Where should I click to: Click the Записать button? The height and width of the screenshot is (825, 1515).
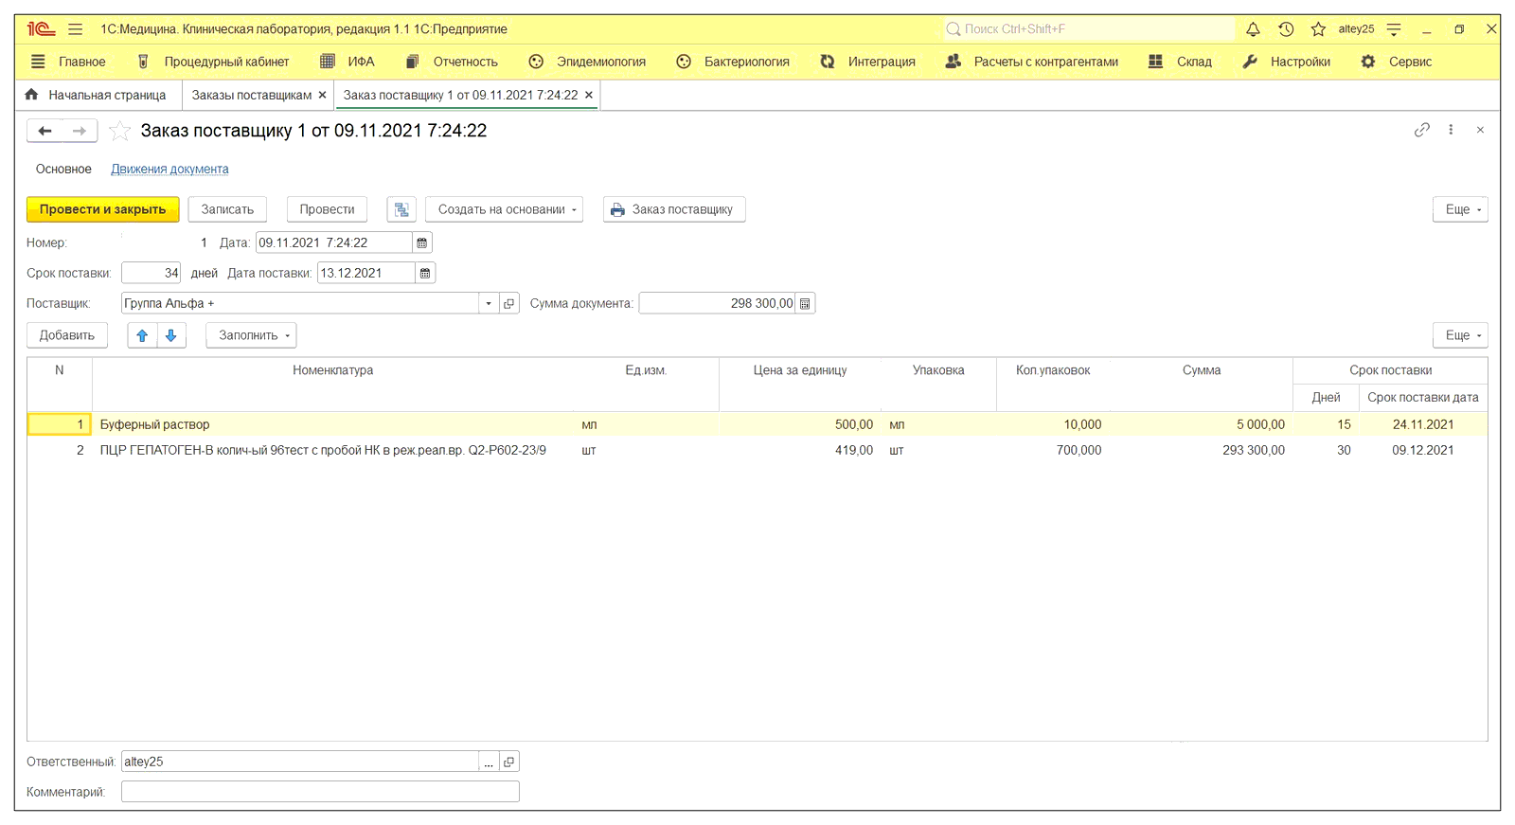pyautogui.click(x=227, y=209)
